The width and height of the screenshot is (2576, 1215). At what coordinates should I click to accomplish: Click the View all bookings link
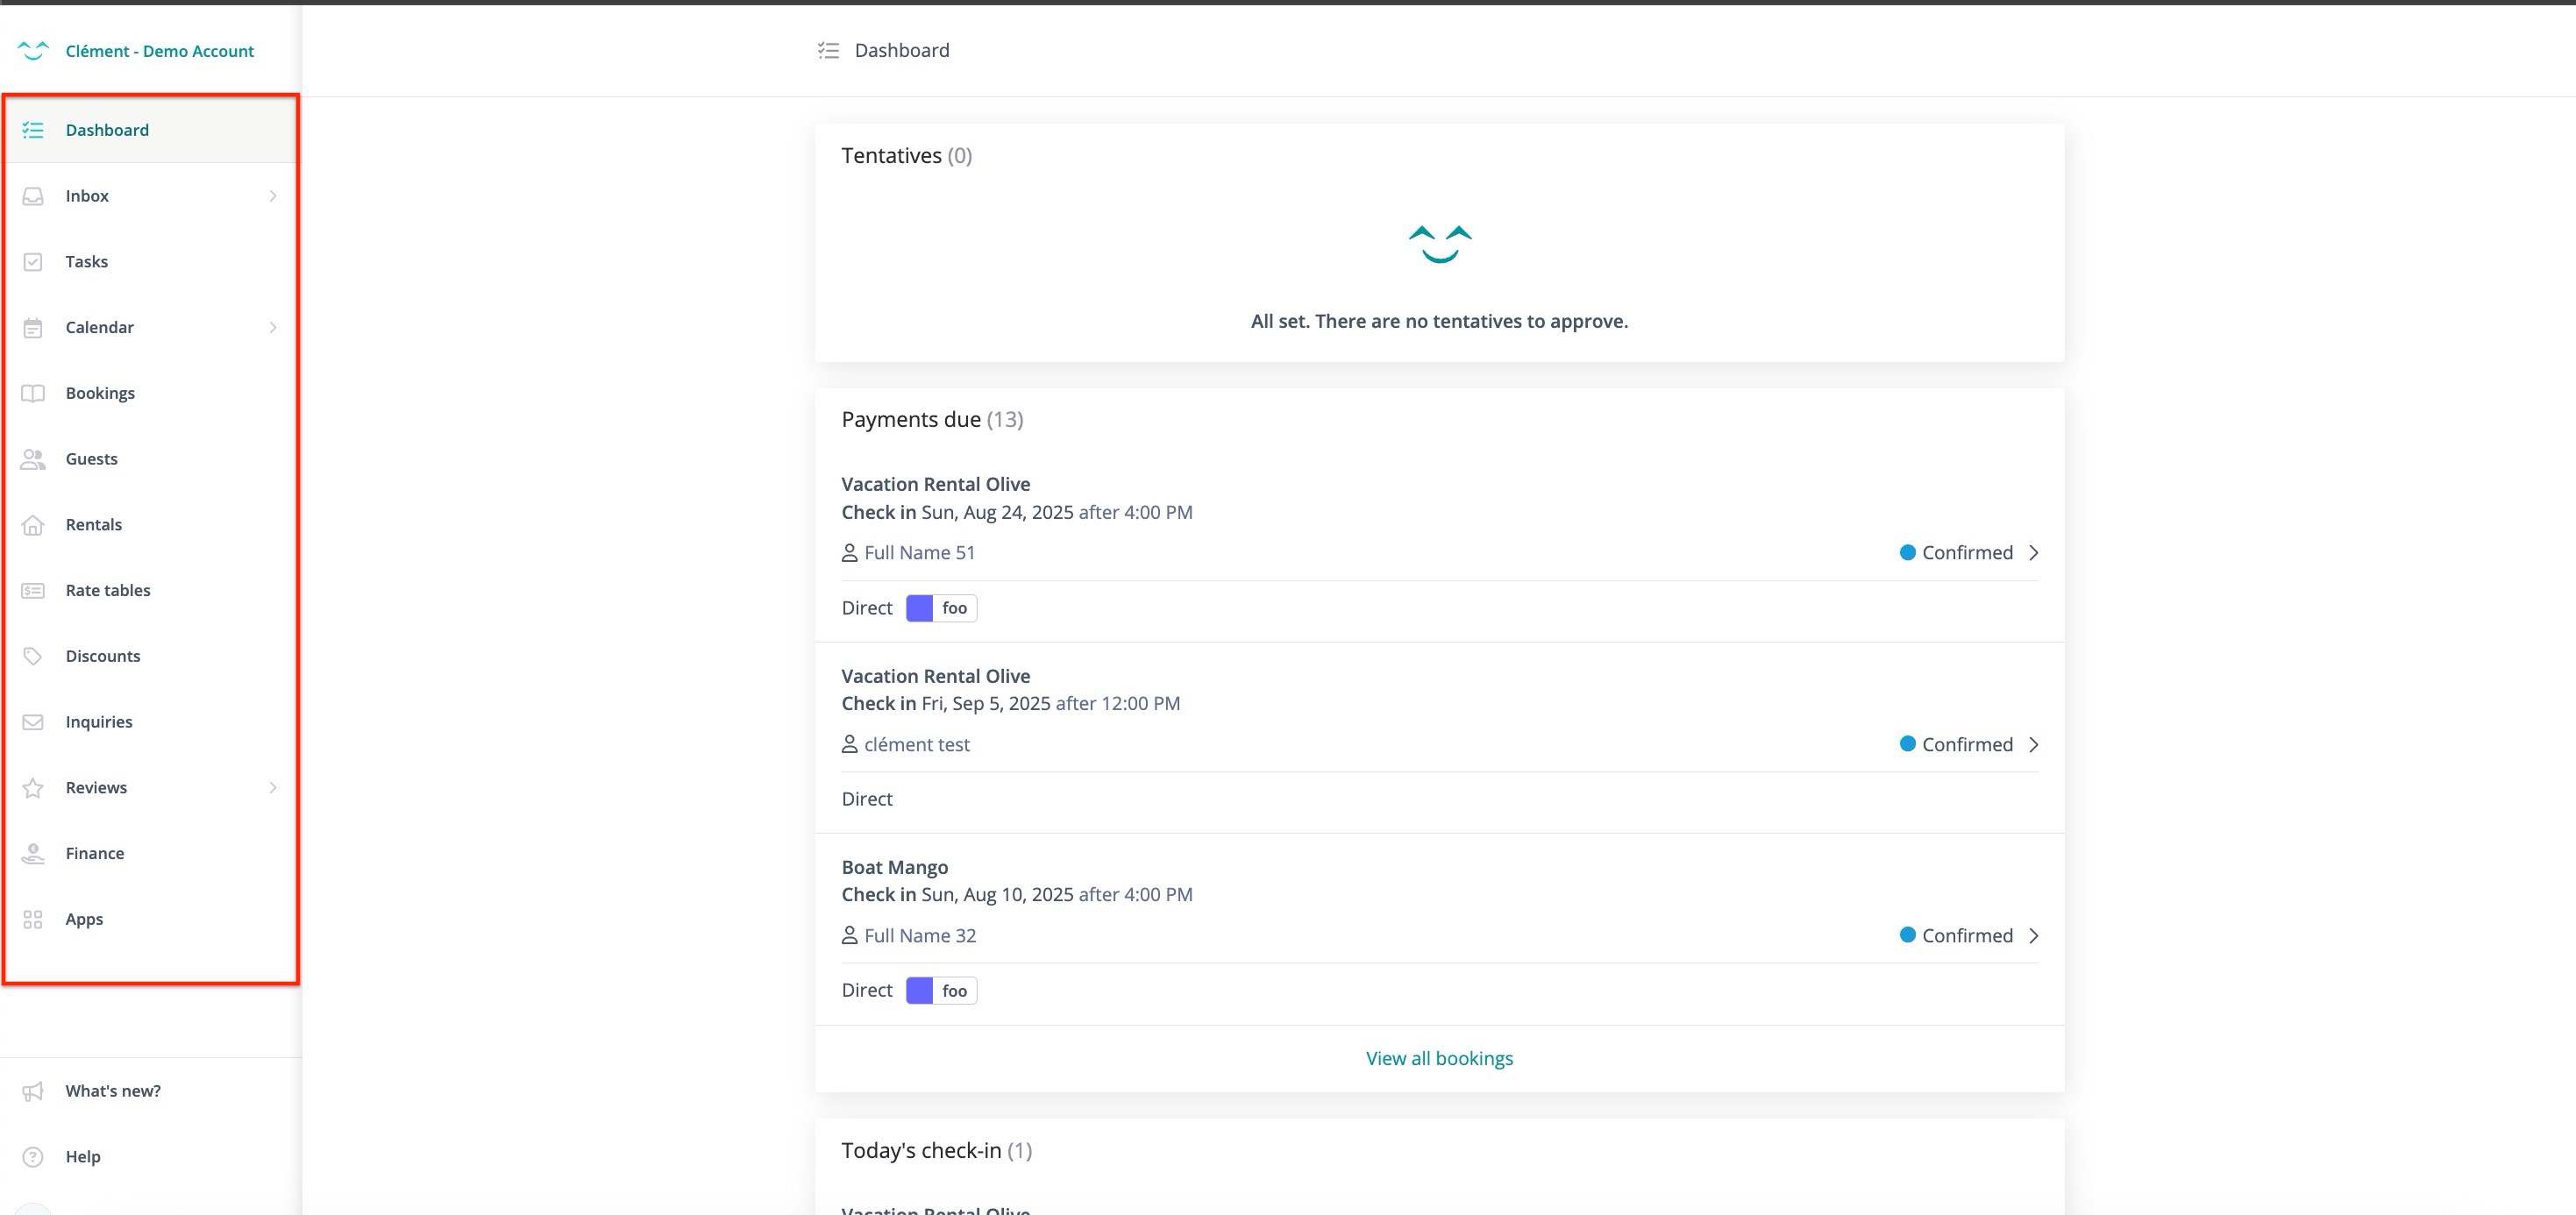pos(1439,1058)
